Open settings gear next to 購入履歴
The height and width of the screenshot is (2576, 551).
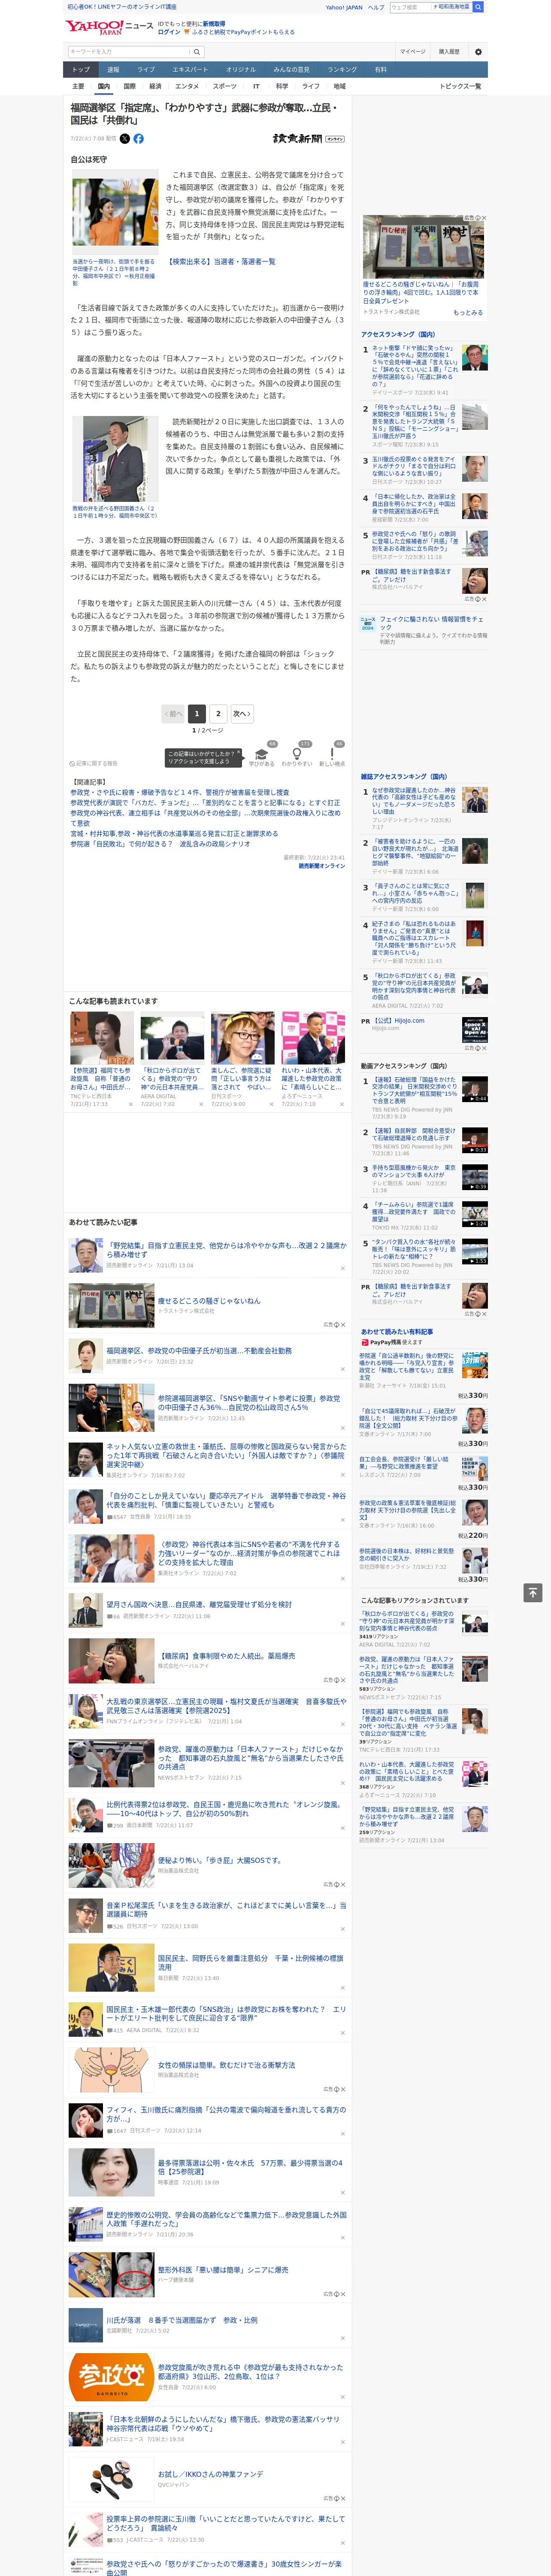click(478, 51)
